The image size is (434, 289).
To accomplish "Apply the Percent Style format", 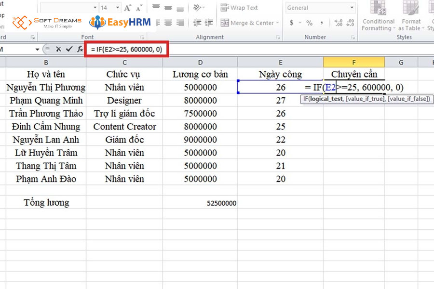I will point(310,23).
